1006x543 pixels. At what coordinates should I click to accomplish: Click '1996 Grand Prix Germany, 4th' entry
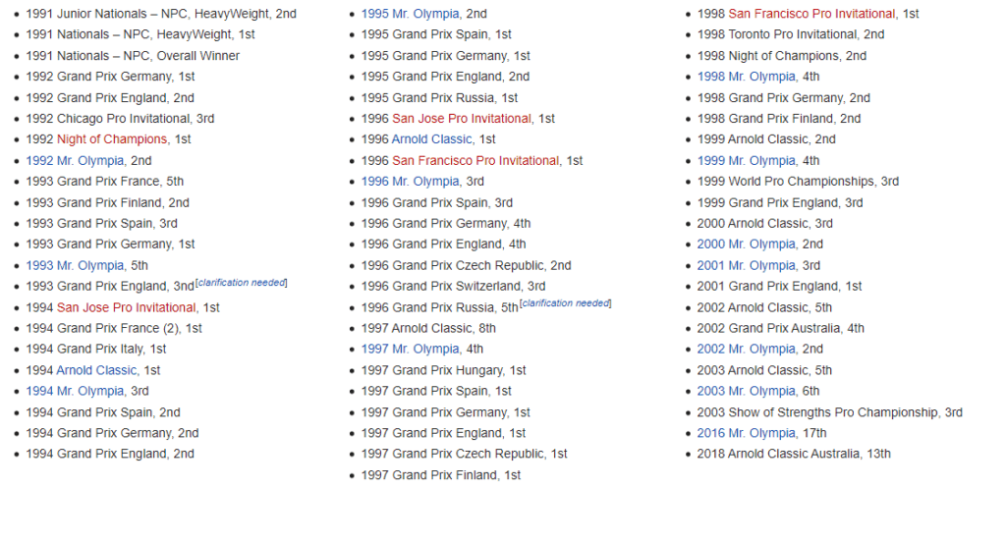[x=446, y=223]
